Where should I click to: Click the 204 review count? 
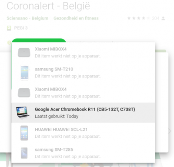(x=156, y=18)
